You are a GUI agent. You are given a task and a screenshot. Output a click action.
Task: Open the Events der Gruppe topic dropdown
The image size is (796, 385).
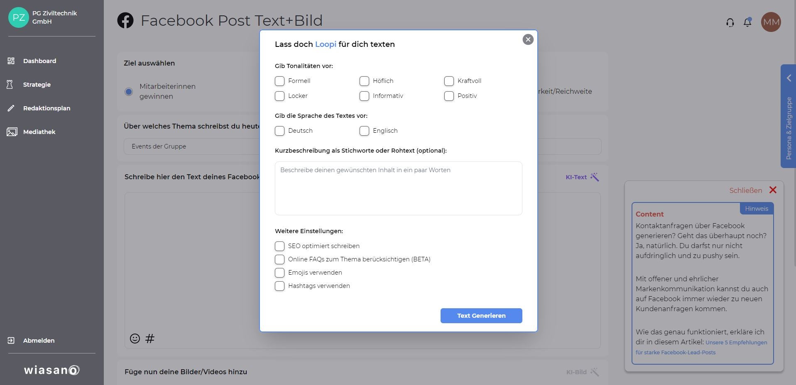point(191,146)
